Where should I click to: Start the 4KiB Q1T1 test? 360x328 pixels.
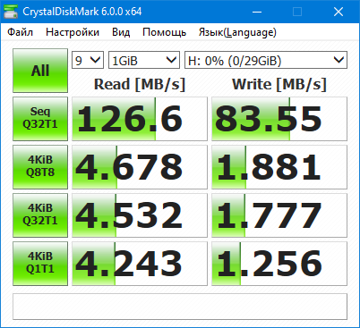coord(40,264)
